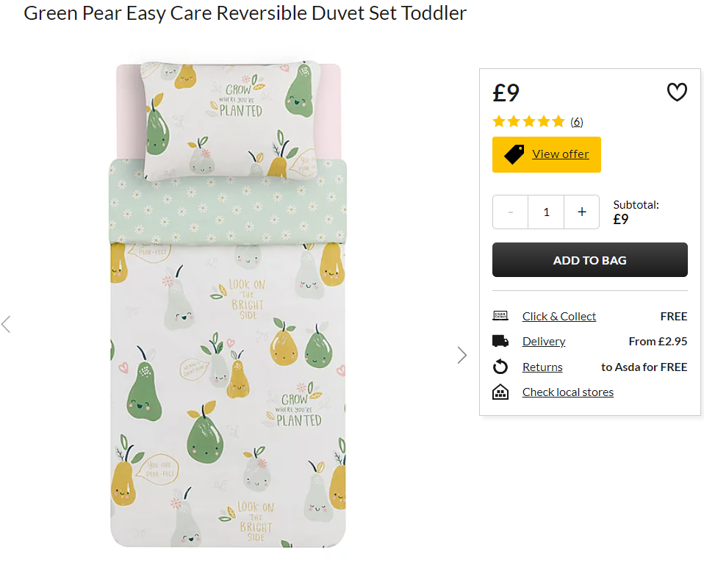Click the five-star rating display
This screenshot has height=579, width=704.
tap(528, 121)
